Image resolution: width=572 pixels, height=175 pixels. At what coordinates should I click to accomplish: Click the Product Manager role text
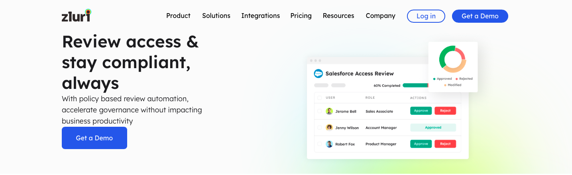click(381, 144)
